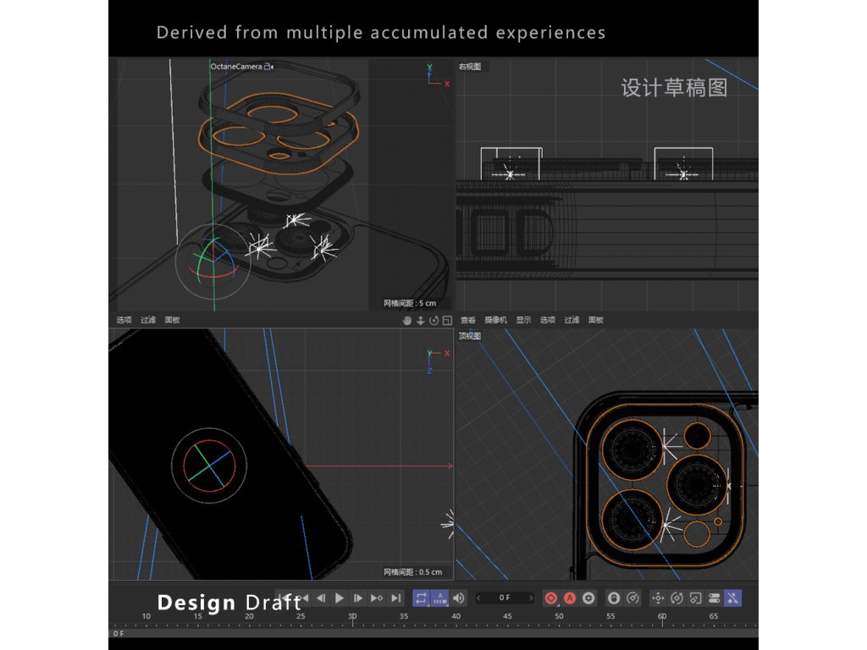Image resolution: width=867 pixels, height=650 pixels.
Task: Toggle rotation keyframe recording
Action: [676, 598]
